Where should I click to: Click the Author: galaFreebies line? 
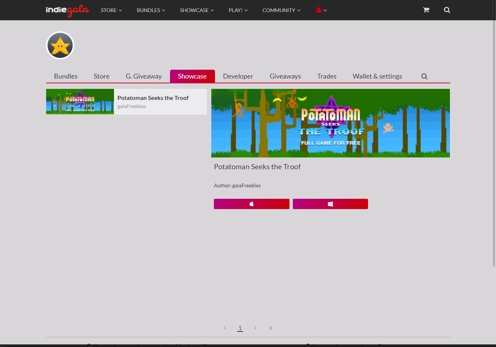237,185
